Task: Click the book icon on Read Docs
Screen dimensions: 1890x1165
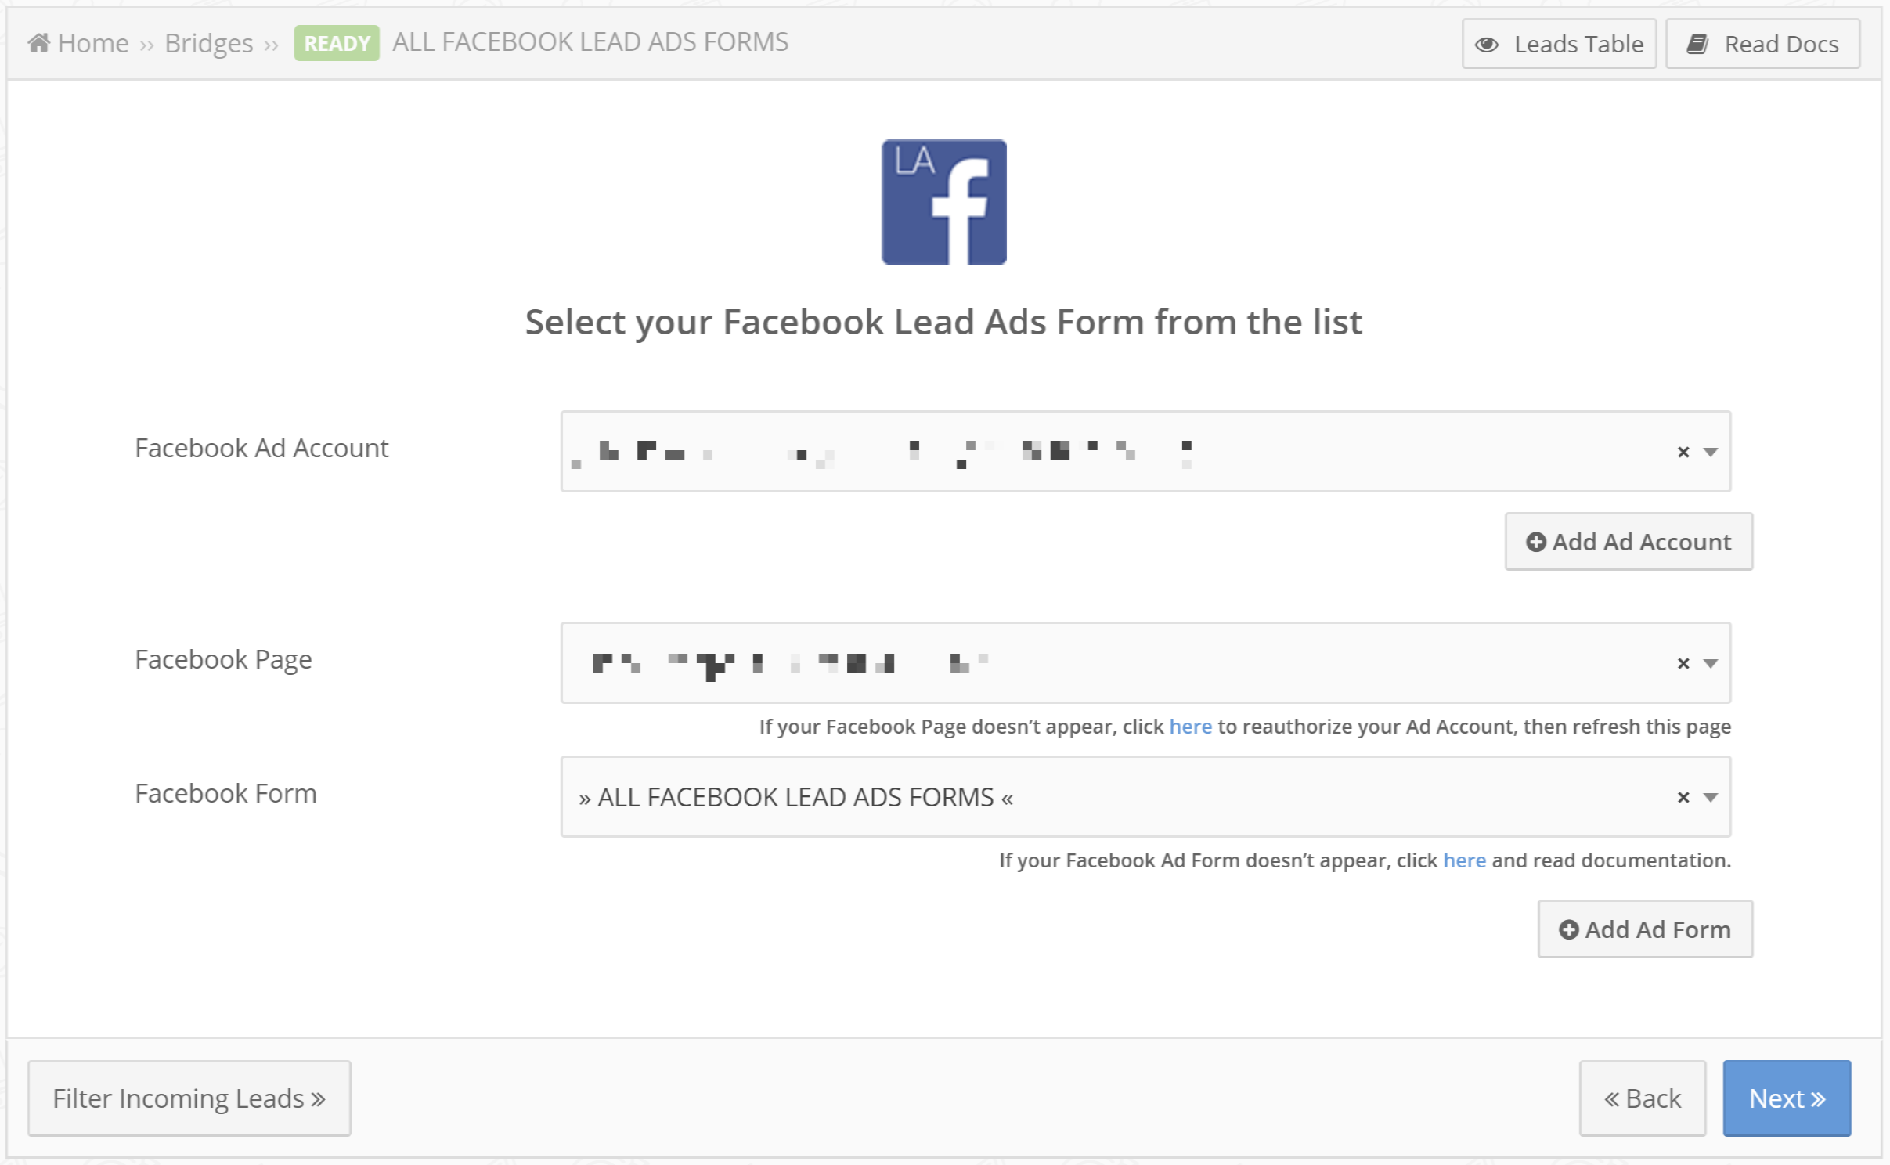Action: point(1697,45)
